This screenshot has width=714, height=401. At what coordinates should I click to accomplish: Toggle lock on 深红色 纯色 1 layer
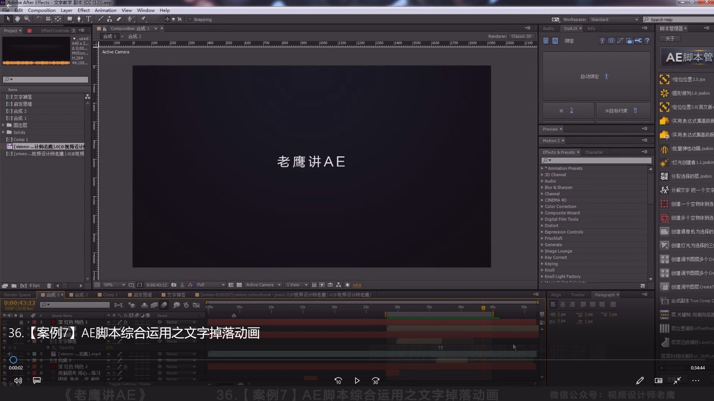click(21, 322)
